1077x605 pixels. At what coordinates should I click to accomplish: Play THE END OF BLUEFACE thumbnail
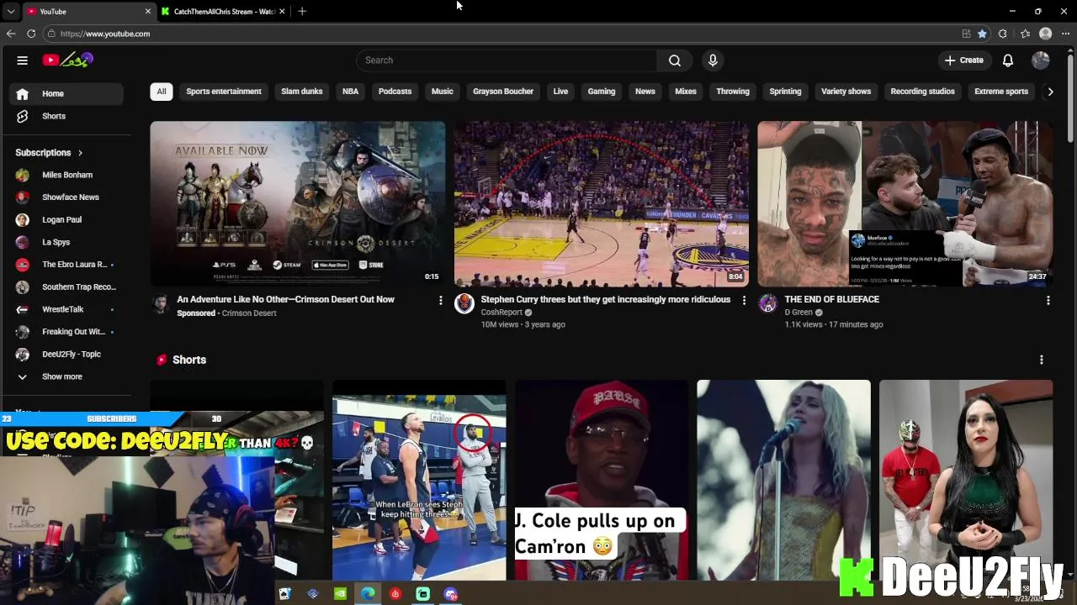[905, 204]
